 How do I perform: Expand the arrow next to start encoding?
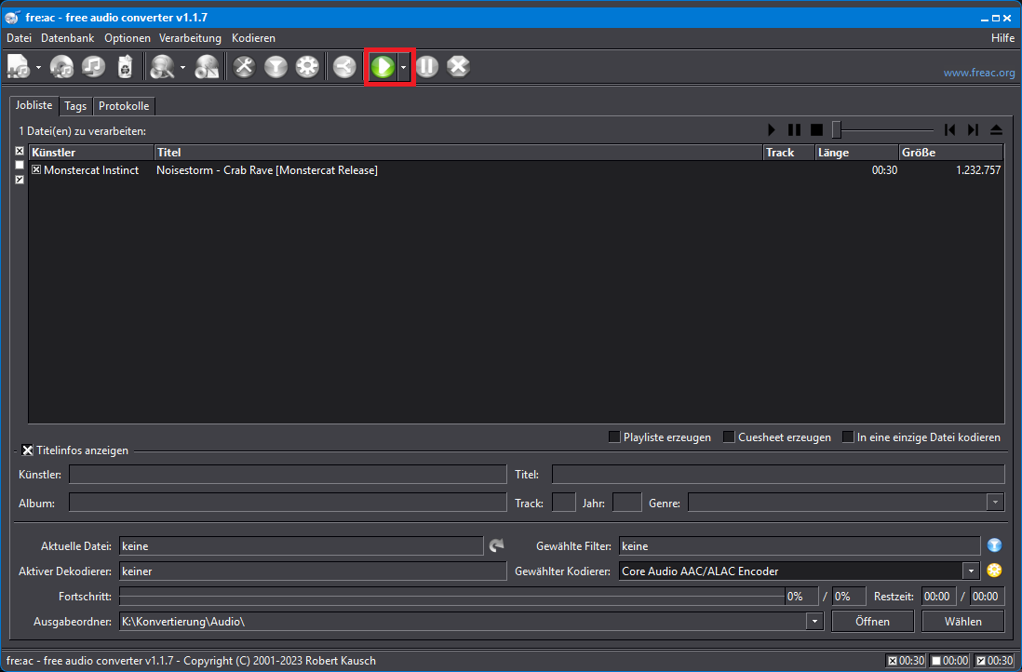(403, 67)
